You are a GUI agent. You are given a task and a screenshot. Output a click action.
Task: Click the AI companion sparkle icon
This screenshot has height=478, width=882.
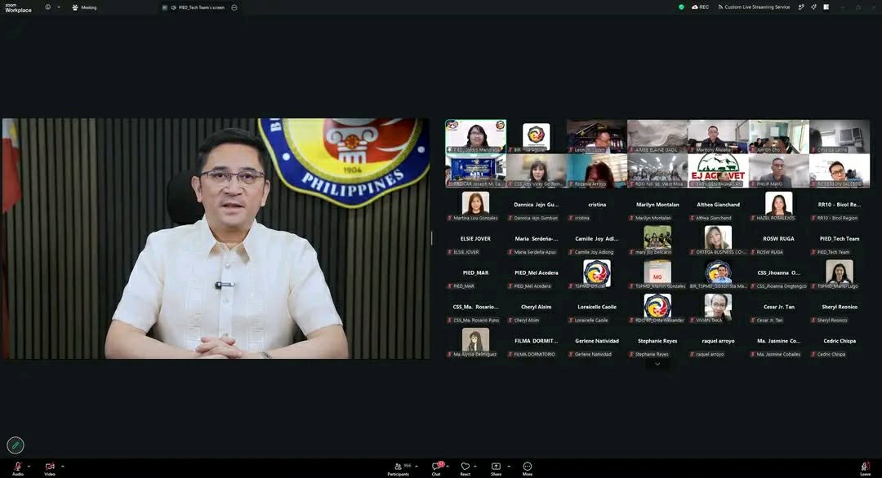[x=813, y=7]
